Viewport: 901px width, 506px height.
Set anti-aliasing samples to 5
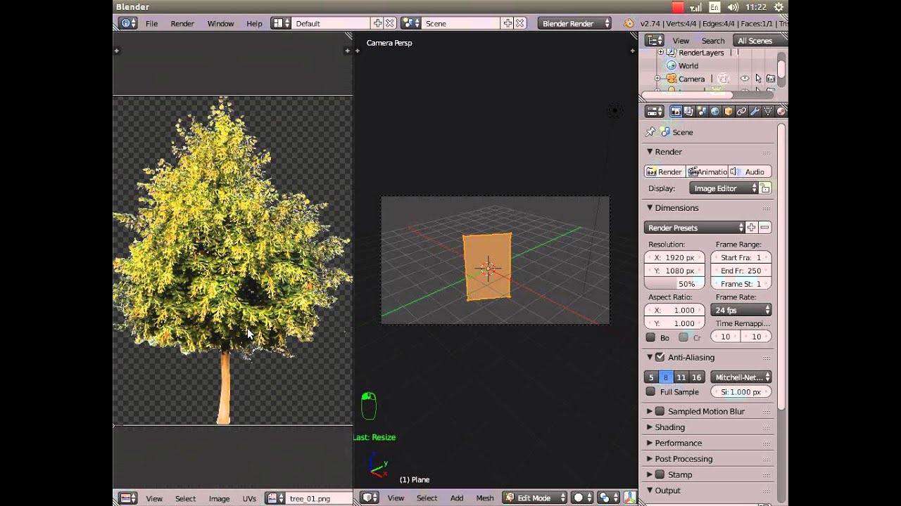pos(651,377)
